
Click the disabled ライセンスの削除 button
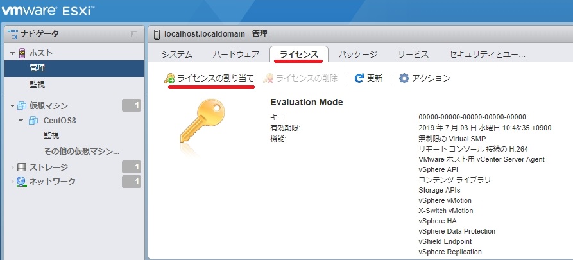point(300,78)
